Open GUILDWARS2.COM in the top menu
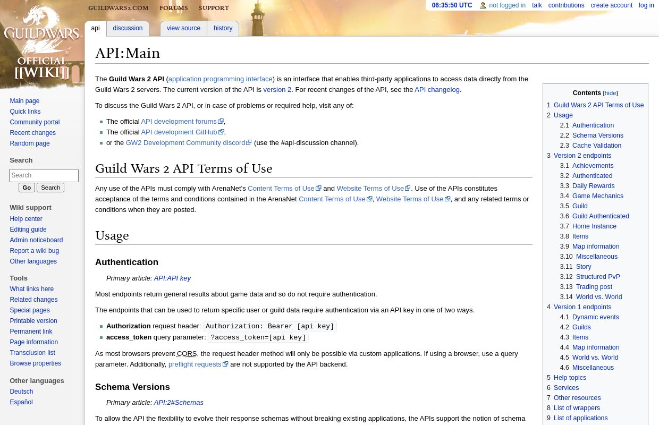 click(119, 8)
